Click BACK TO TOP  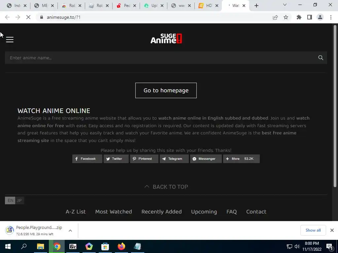[x=166, y=187]
